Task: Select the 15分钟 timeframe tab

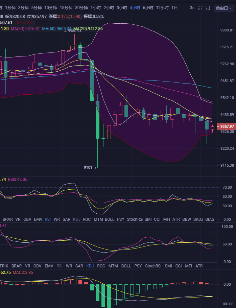Action: (66, 7)
